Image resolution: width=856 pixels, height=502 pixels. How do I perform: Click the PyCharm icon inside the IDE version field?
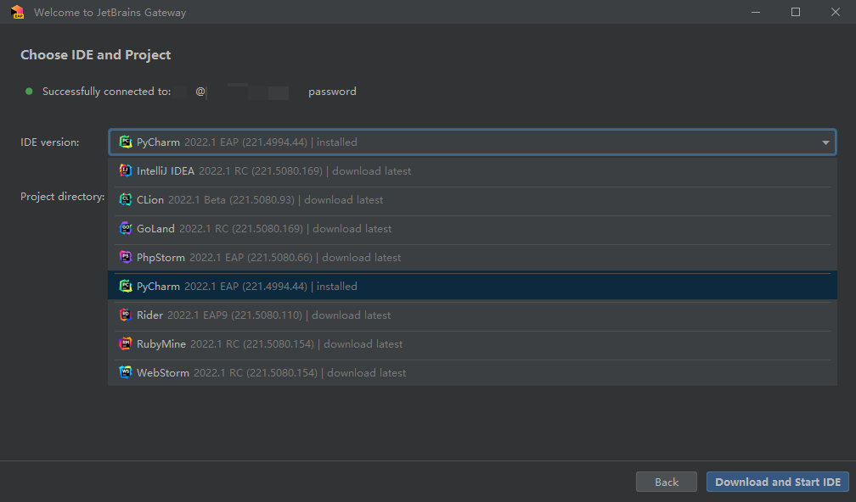coord(126,142)
